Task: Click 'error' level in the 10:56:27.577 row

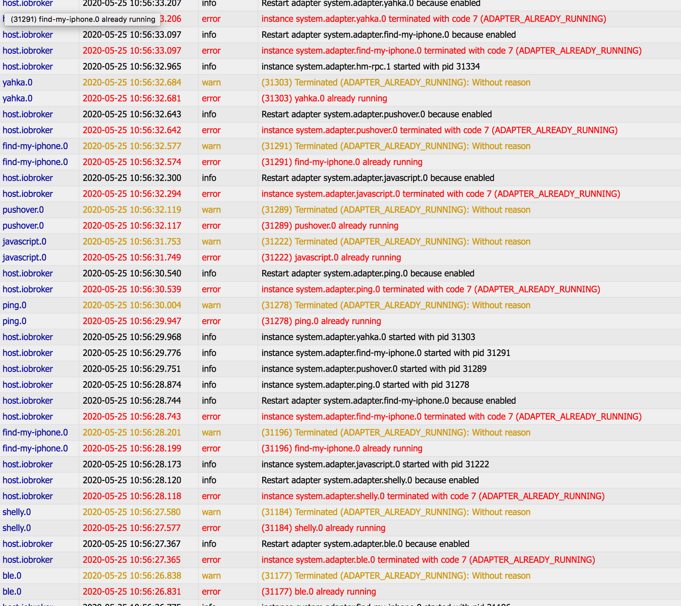Action: pos(211,528)
